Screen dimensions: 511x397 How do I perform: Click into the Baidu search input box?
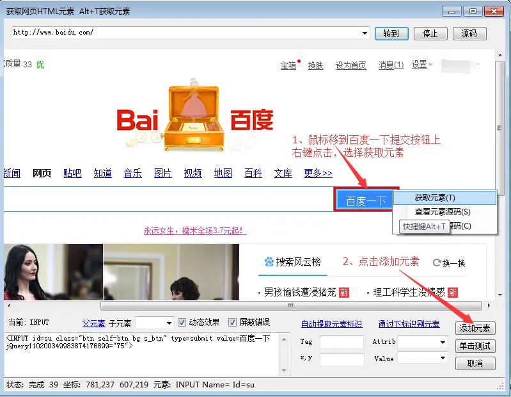168,199
